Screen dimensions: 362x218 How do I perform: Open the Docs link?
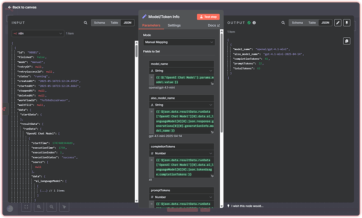point(214,25)
